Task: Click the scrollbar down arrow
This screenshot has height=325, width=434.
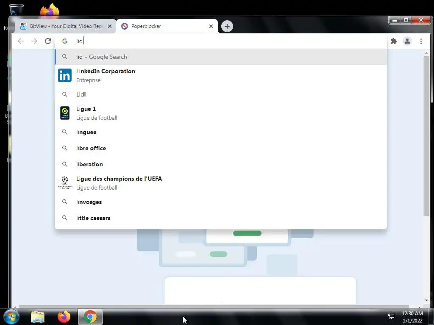Action: (426, 300)
